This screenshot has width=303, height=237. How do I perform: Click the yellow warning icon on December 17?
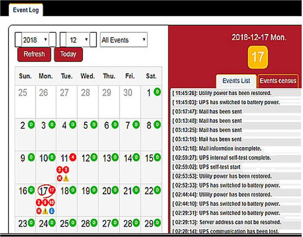pyautogui.click(x=45, y=210)
